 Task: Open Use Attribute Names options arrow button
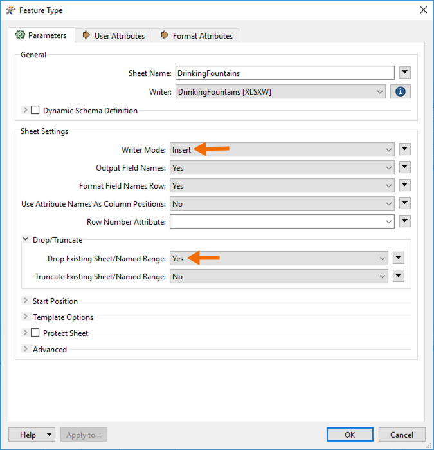pos(405,203)
